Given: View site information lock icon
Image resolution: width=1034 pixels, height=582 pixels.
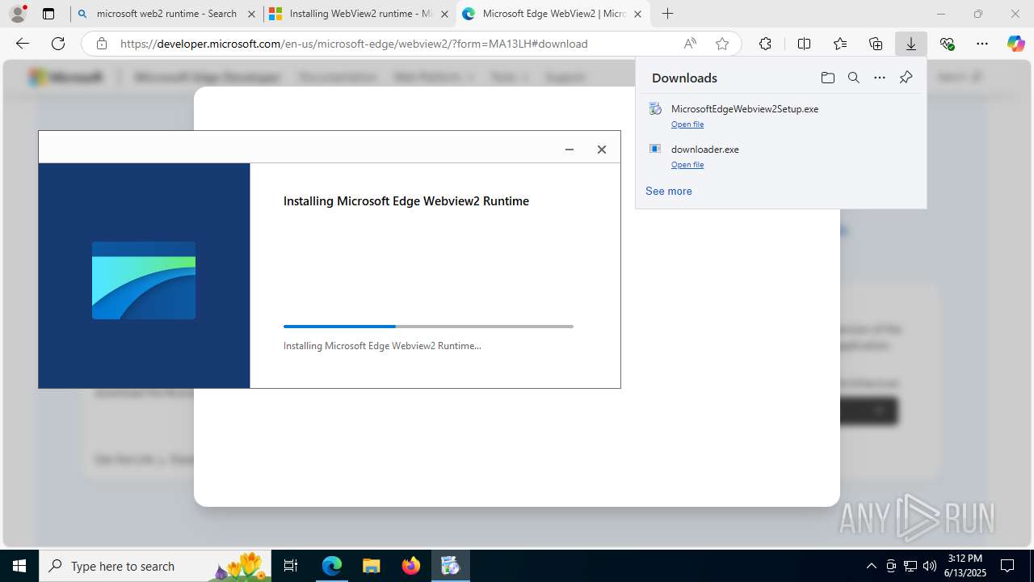Looking at the screenshot, I should tap(102, 44).
